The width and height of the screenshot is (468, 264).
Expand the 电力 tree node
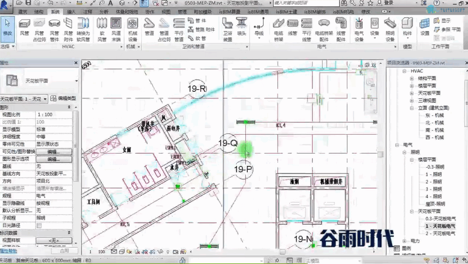click(x=404, y=241)
